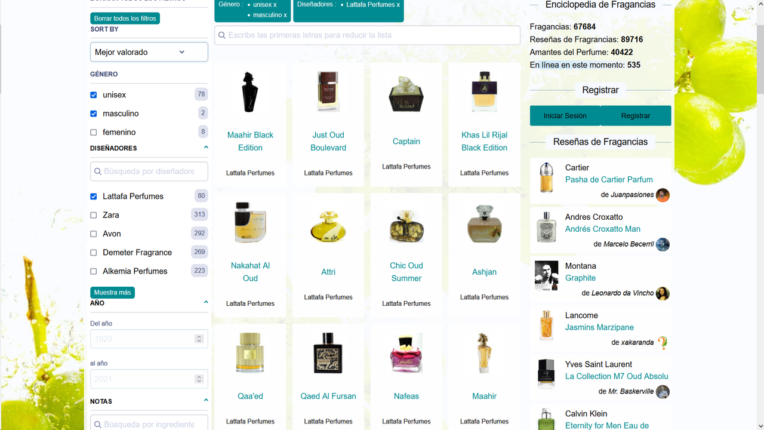
Task: Open the Qaa'ed bottle image
Action: click(x=250, y=353)
